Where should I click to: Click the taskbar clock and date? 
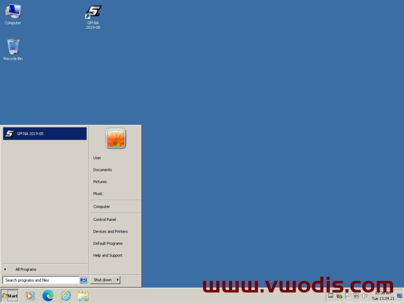click(383, 296)
